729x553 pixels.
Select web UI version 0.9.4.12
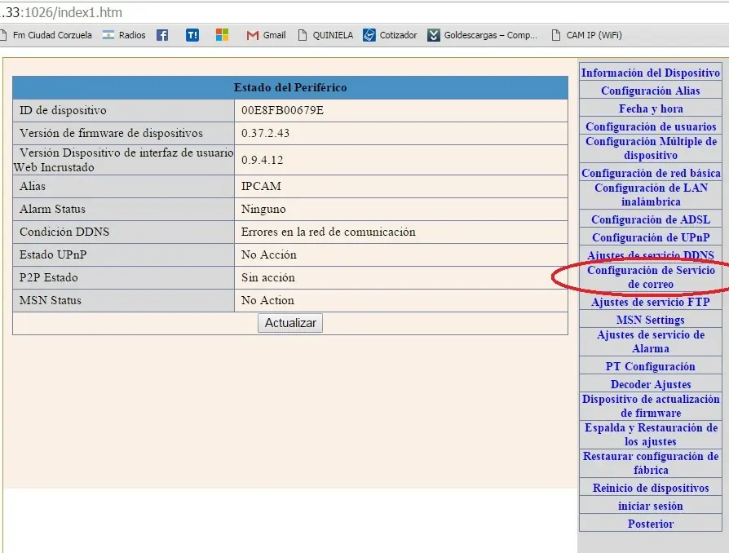pos(262,161)
